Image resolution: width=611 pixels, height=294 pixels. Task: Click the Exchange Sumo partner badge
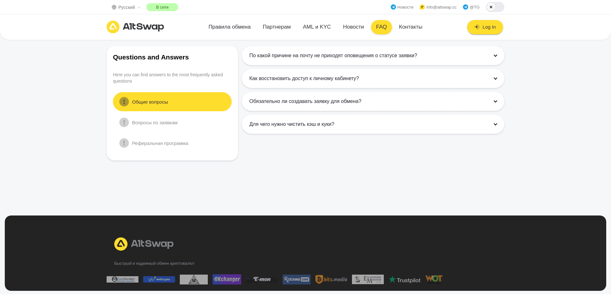(297, 279)
